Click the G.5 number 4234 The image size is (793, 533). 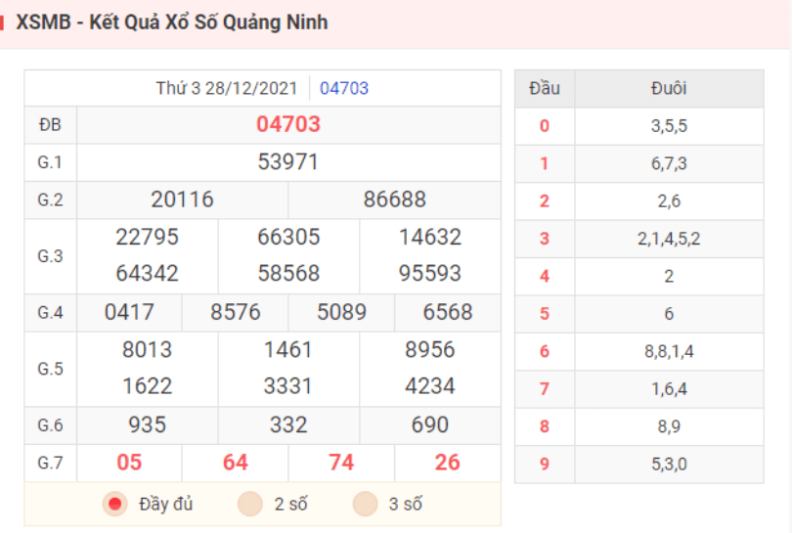point(430,386)
